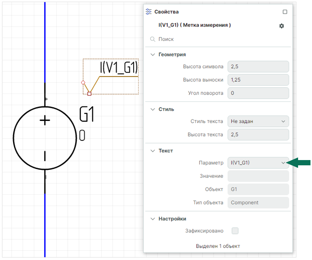The height and width of the screenshot is (260, 312).
Task: Click the red circle leader endpoint handle
Action: pos(83,83)
